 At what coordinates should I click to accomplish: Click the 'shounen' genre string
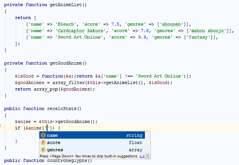click(x=171, y=24)
